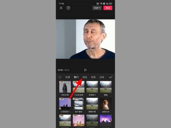Image resolution: width=171 pixels, height=128 pixels.
Task: Select the purple silhouettes VIP effect thumbnail
Action: point(65,104)
